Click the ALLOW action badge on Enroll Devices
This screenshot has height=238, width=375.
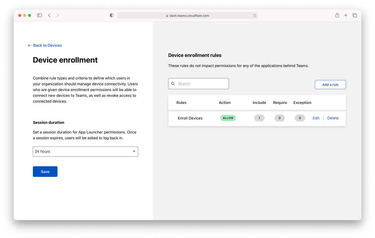coord(228,118)
